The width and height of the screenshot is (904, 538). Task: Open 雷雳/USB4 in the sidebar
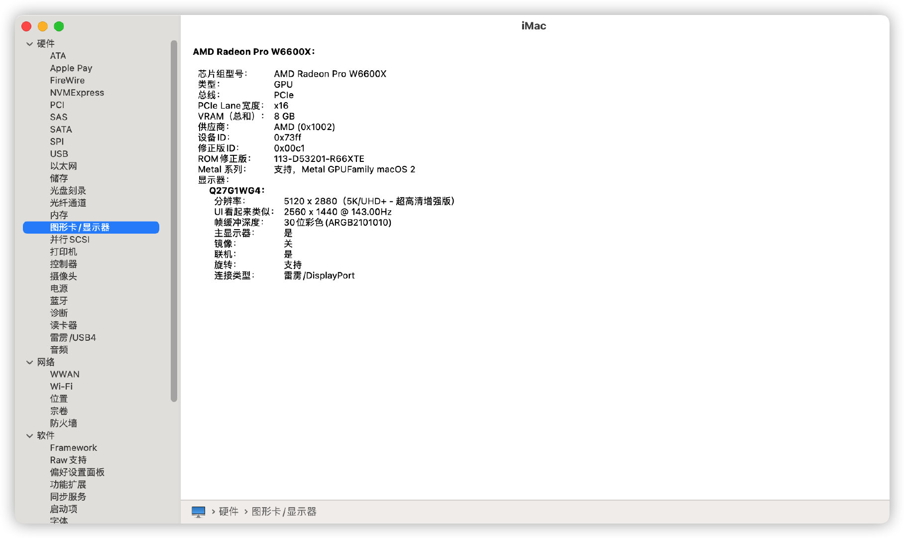(73, 338)
